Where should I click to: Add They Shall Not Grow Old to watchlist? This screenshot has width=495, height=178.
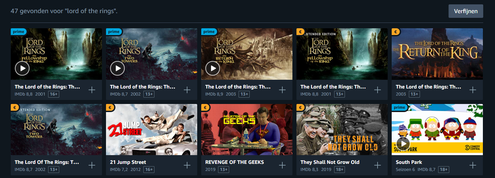pos(378,165)
